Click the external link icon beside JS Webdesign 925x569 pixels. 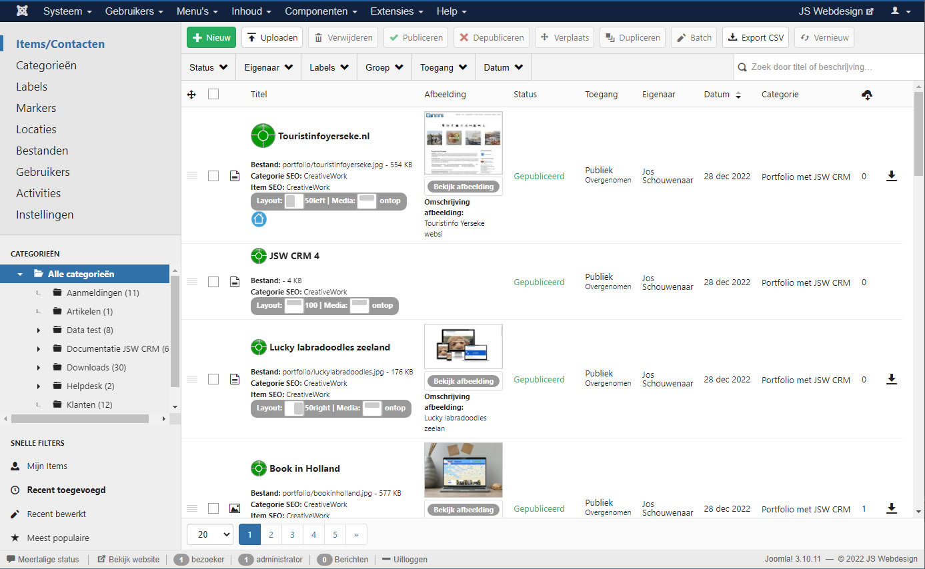click(x=870, y=12)
